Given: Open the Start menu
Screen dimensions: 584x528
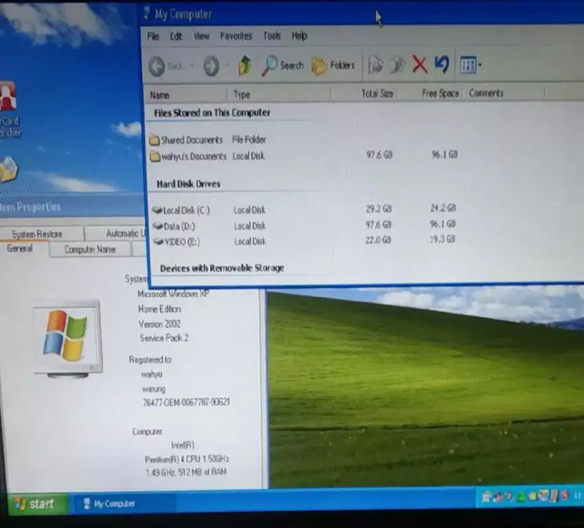Looking at the screenshot, I should (37, 504).
